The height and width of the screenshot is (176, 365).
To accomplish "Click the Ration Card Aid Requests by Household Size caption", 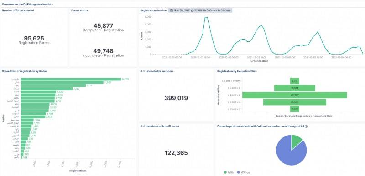I will coord(303,116).
